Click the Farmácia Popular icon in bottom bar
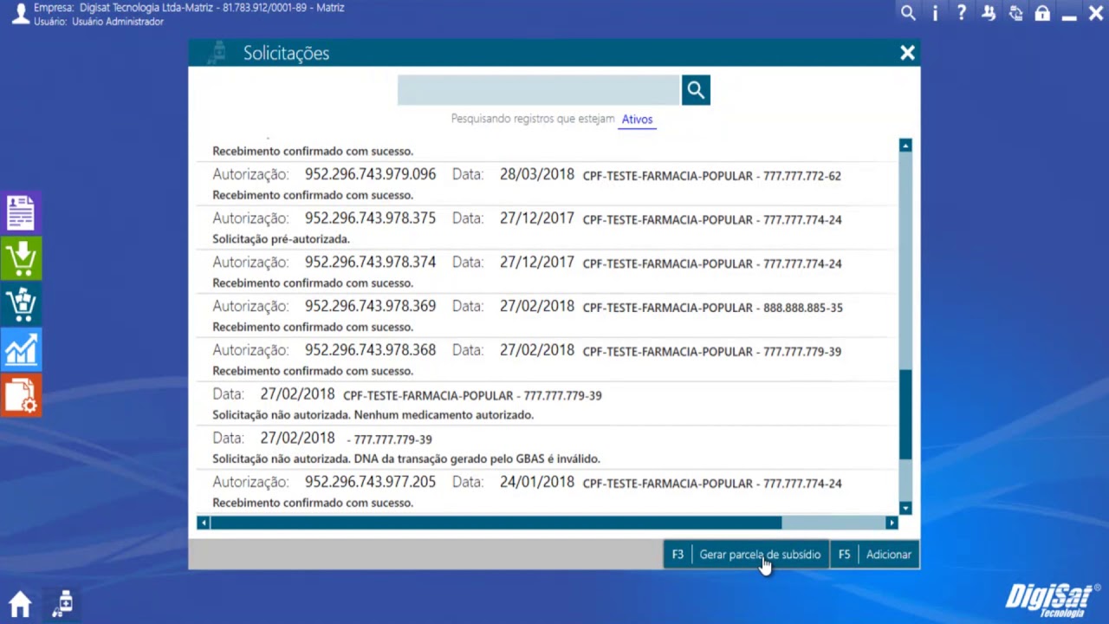The image size is (1109, 624). click(x=62, y=603)
